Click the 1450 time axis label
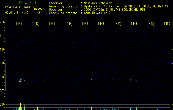The height and width of the screenshot is (110, 173). point(167,23)
